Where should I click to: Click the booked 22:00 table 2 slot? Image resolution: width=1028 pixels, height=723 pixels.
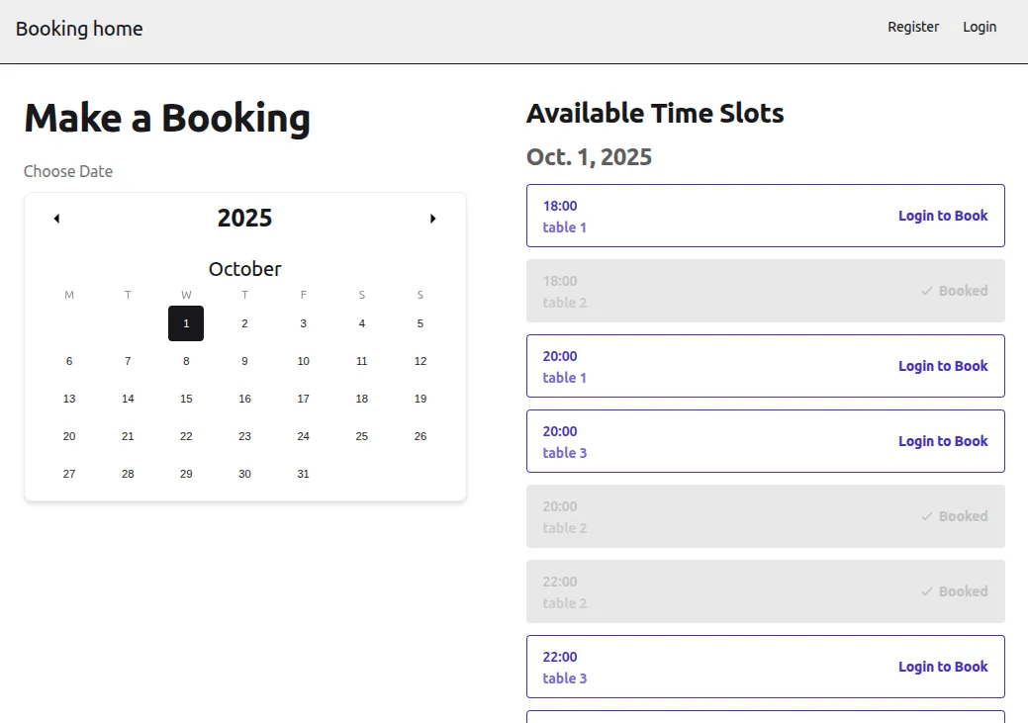(x=766, y=590)
